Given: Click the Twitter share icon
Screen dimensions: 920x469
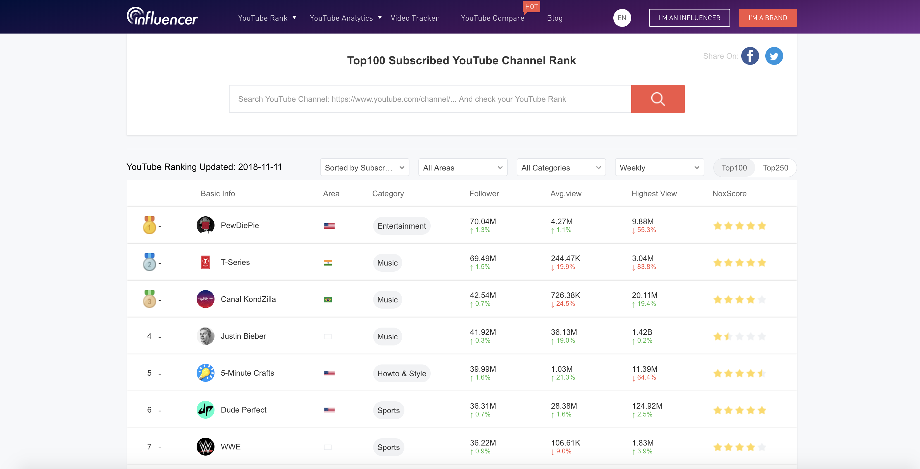Looking at the screenshot, I should (774, 56).
